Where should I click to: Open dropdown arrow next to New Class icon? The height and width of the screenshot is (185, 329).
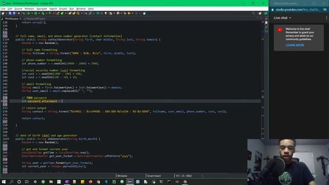65,13
